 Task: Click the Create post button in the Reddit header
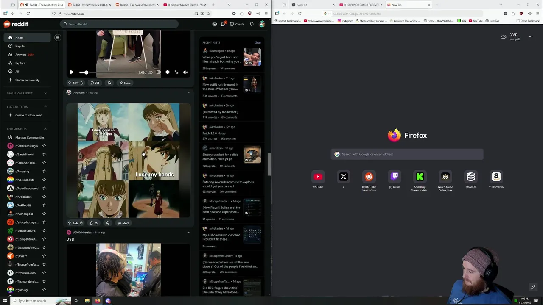pyautogui.click(x=237, y=24)
